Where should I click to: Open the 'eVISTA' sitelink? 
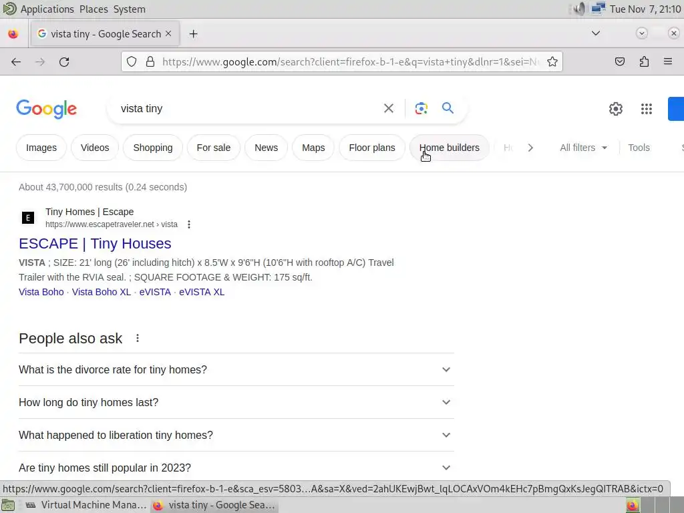click(155, 292)
